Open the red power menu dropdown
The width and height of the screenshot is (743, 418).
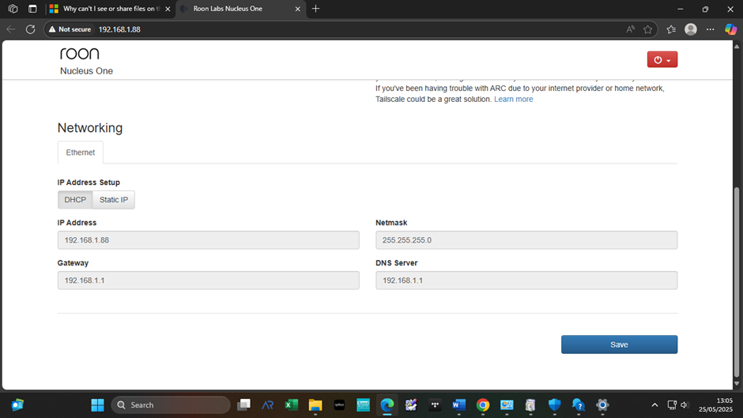[662, 60]
